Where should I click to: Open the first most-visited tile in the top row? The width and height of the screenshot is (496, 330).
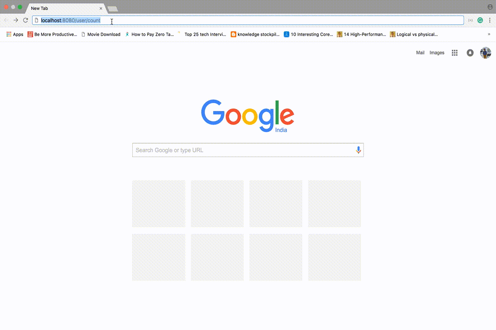click(159, 204)
